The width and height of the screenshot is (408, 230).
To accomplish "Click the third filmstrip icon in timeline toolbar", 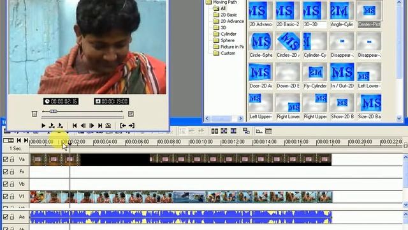I will (233, 131).
